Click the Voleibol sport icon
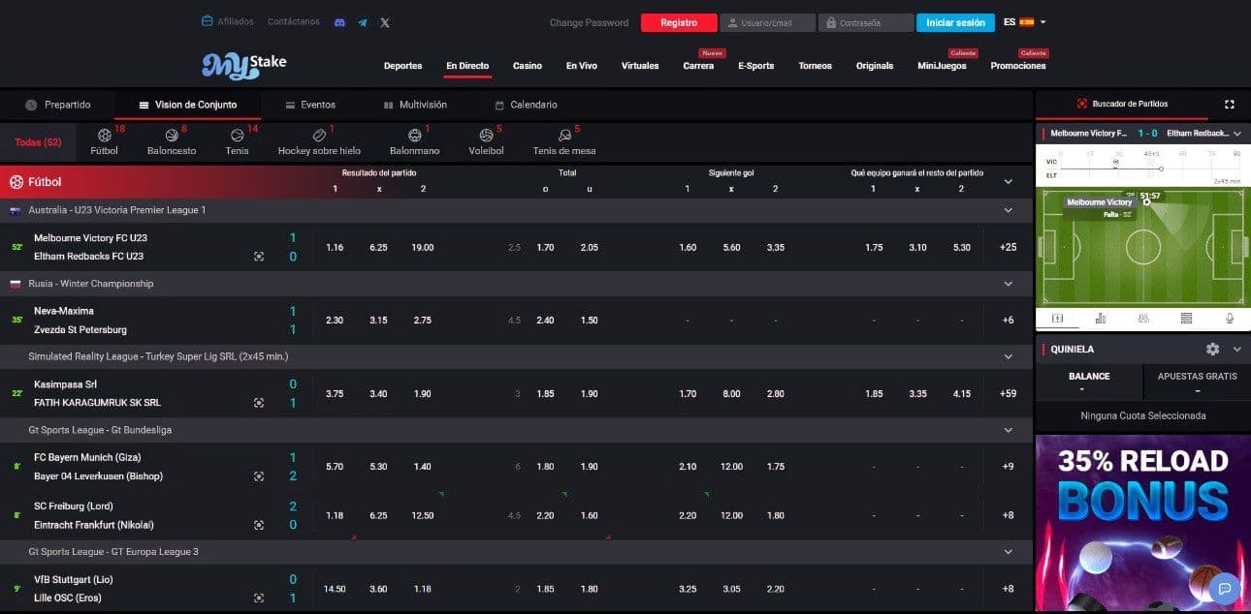This screenshot has width=1251, height=614. click(x=486, y=136)
